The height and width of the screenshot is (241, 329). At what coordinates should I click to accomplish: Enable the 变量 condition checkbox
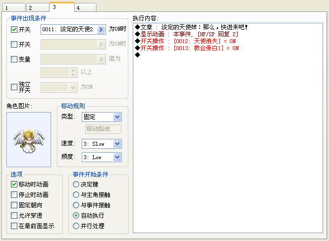14,59
